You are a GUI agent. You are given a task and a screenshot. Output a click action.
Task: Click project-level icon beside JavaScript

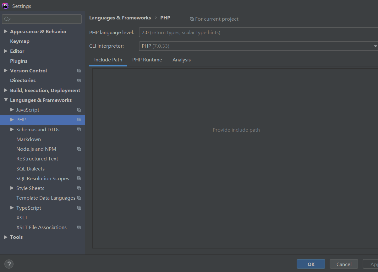pos(79,110)
